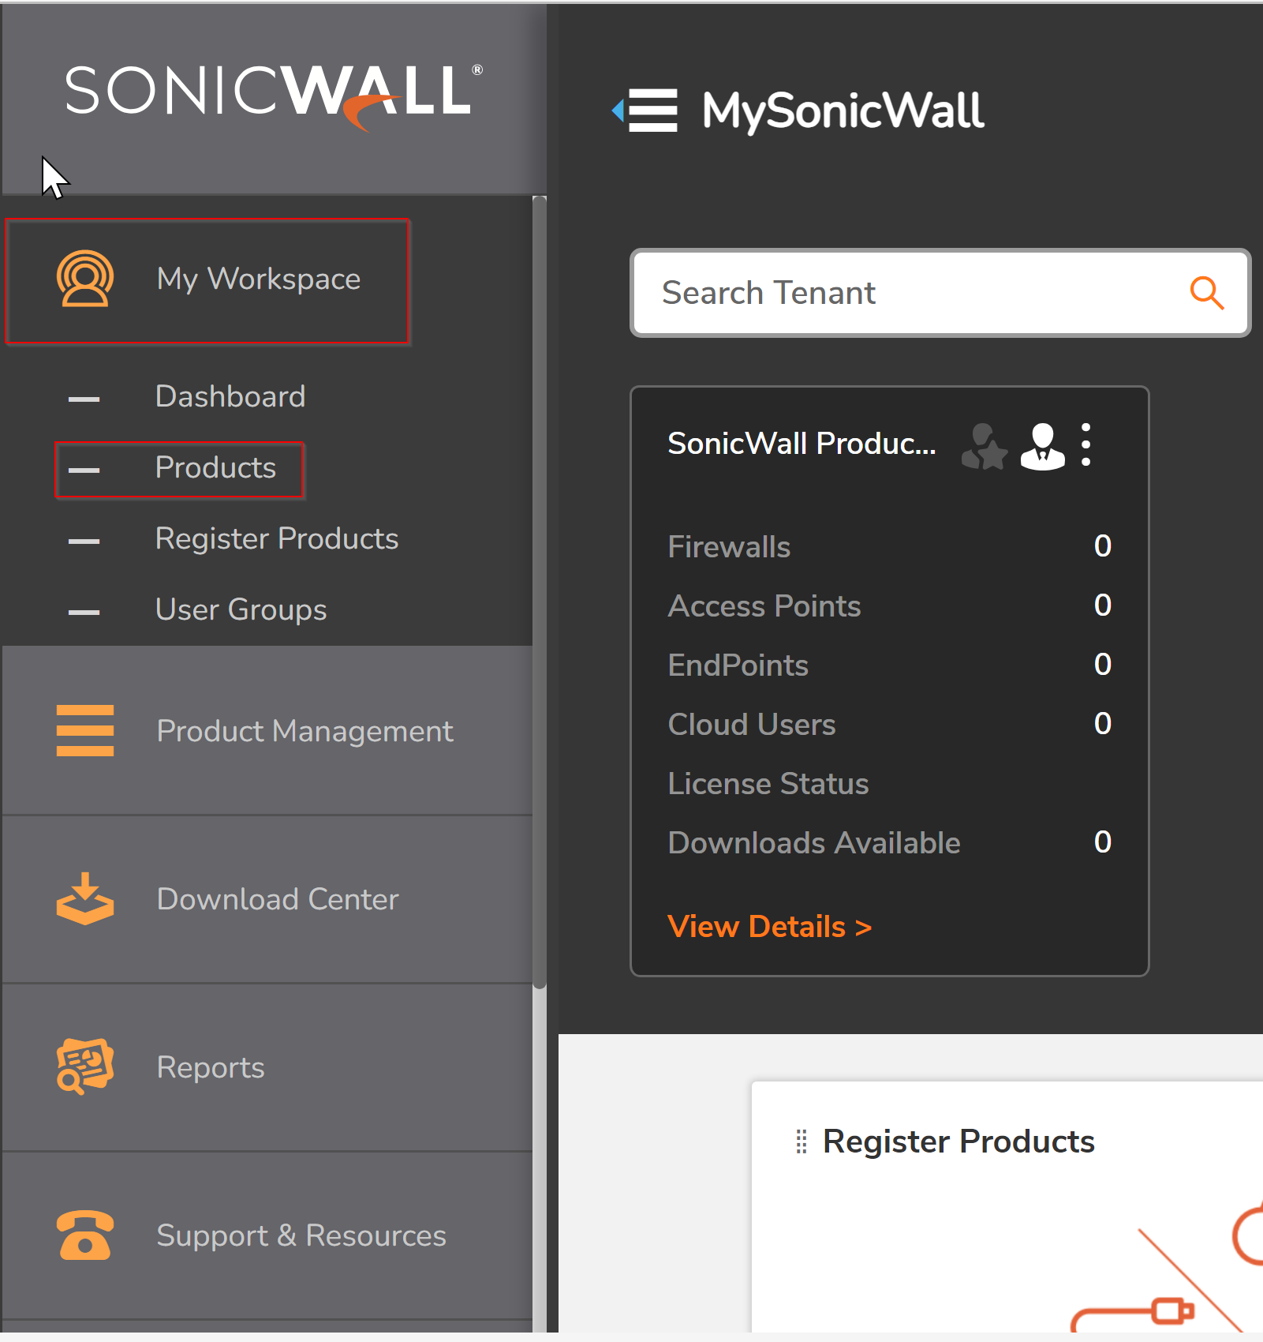The width and height of the screenshot is (1263, 1342).
Task: Open the tenant card three-dot menu
Action: click(1086, 444)
